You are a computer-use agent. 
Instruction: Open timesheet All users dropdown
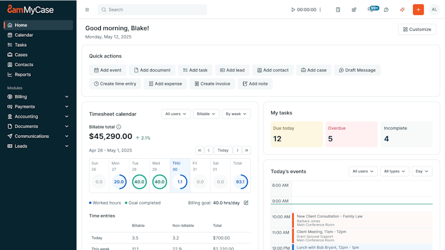point(176,114)
